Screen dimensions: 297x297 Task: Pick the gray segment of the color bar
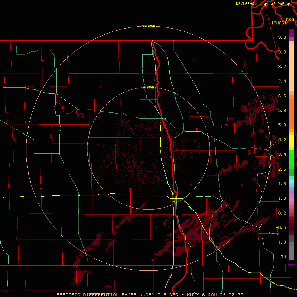point(291,248)
